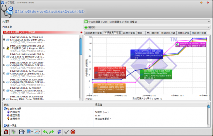Click the green back arrow
Viewport: 213px width, 136px height.
tap(45, 132)
